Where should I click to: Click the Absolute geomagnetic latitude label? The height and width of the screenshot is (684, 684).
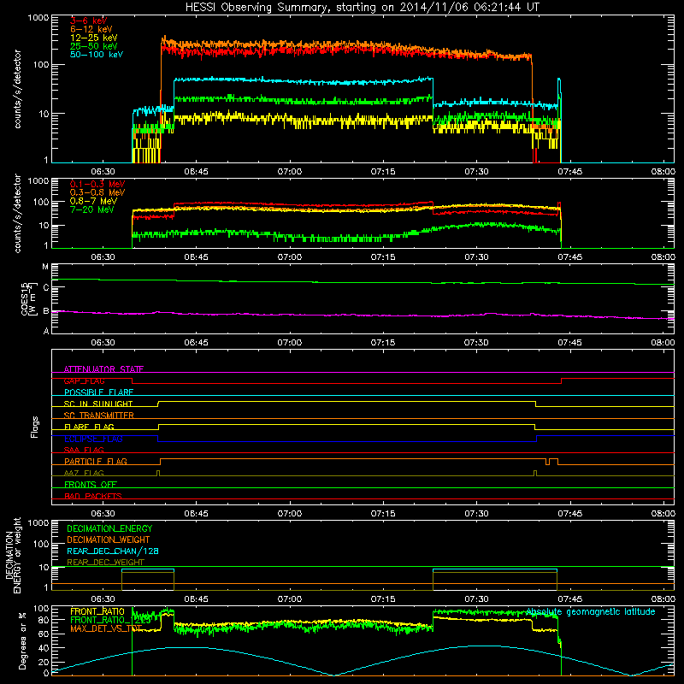(x=591, y=612)
